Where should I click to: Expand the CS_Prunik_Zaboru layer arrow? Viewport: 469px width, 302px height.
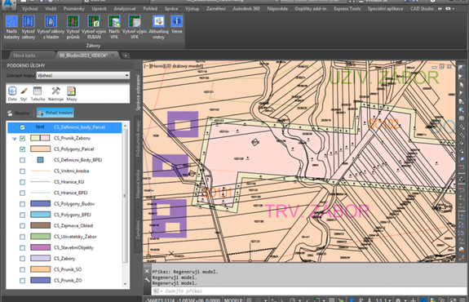click(14, 139)
